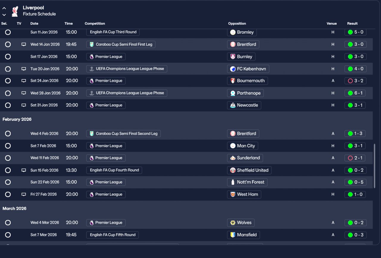Click the March 2026 month heading
Image resolution: width=381 pixels, height=258 pixels.
tap(15, 209)
